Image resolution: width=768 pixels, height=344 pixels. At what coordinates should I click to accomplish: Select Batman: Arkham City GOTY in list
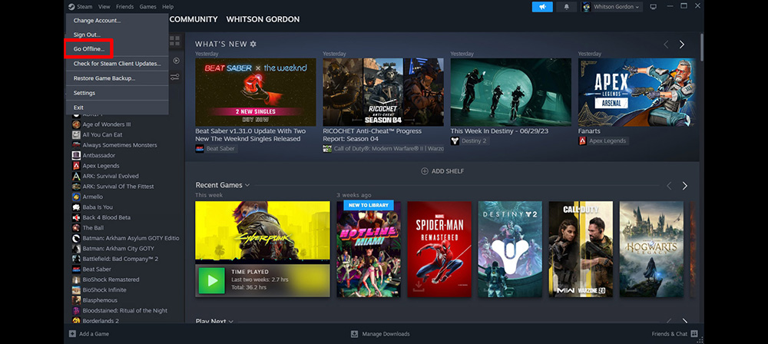pos(118,249)
